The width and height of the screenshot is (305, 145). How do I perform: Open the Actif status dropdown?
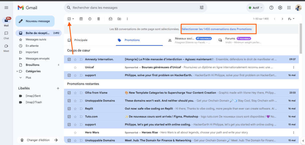255,8
